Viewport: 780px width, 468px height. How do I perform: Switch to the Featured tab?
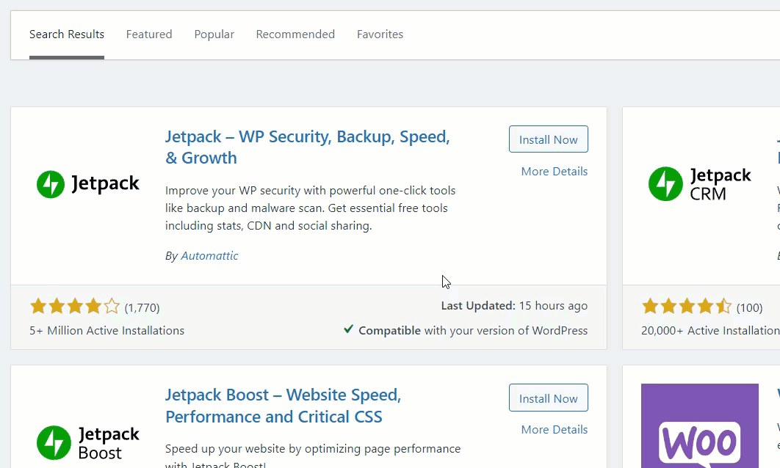pos(149,34)
